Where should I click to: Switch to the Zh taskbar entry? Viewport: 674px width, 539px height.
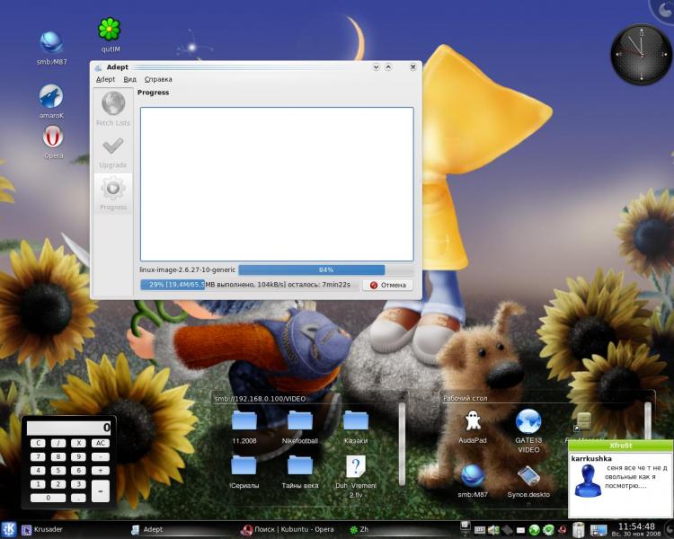tap(359, 529)
